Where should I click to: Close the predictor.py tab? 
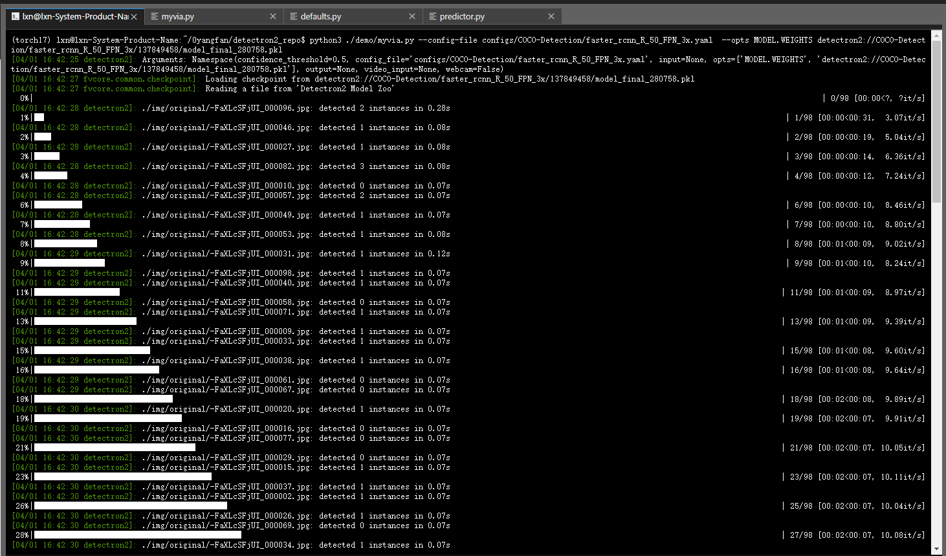point(551,16)
